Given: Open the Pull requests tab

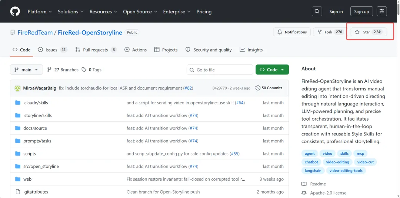Looking at the screenshot, I should coord(96,50).
